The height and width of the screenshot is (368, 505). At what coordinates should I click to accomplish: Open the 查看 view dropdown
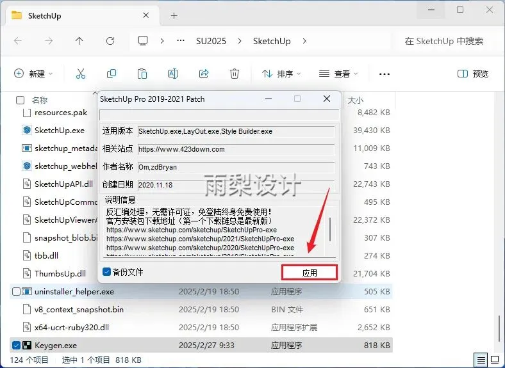338,74
